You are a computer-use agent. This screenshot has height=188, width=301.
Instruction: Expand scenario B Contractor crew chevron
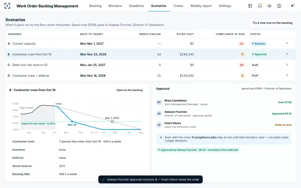pos(287,54)
